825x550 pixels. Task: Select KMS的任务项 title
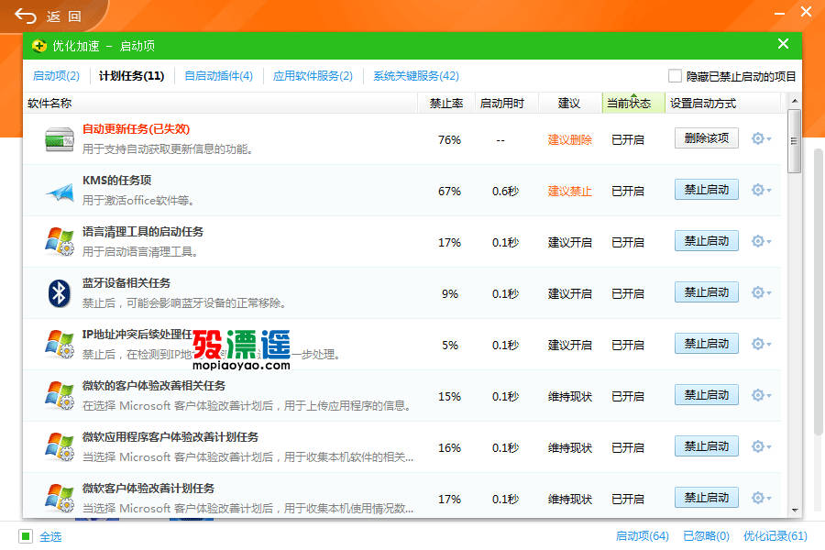[x=116, y=181]
